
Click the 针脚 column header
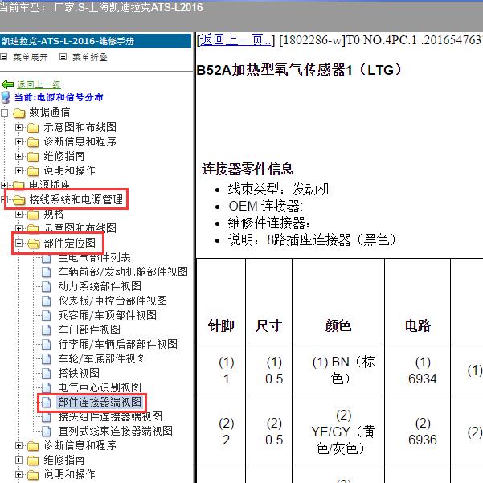221,325
